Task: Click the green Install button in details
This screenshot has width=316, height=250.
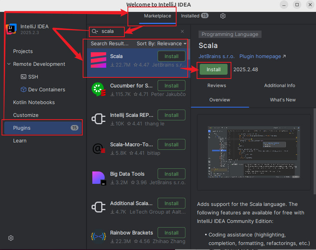Action: 213,70
